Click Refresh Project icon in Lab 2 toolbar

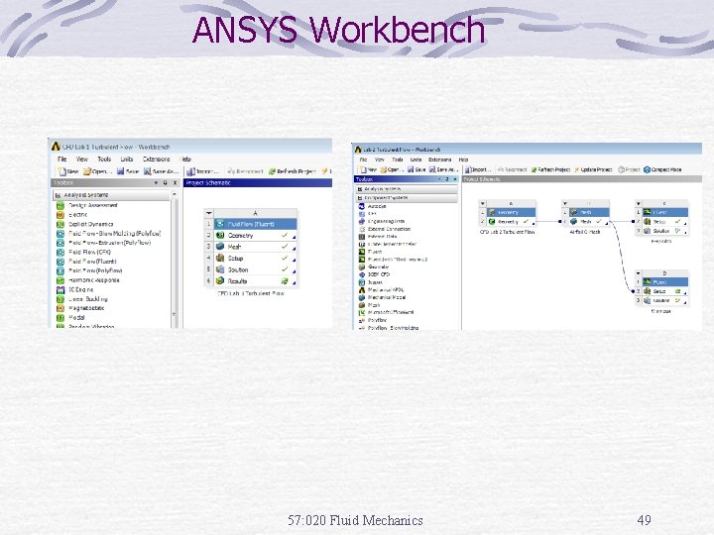point(535,169)
